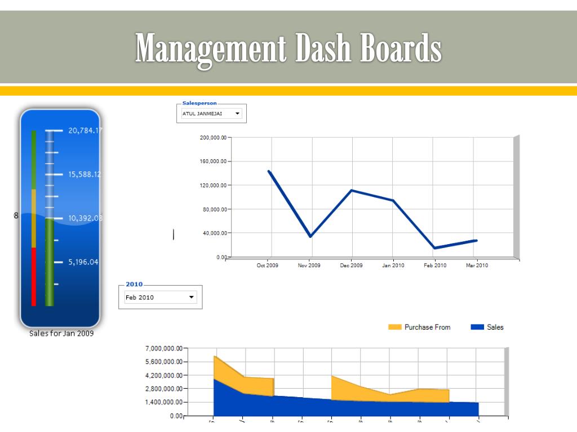Screen dimensions: 577x432
Task: Click the Feb 2010 axis label on line chart
Action: (435, 265)
